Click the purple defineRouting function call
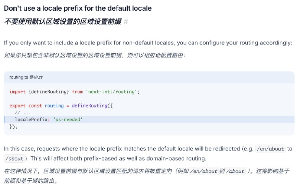 (x=89, y=106)
